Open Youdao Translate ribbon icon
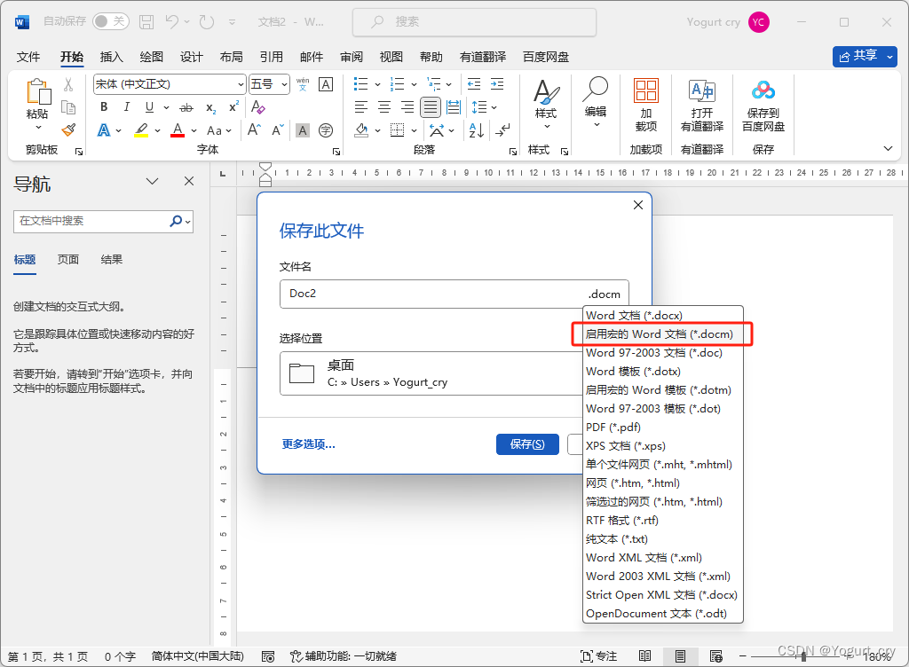Screen dimensions: 909x667 tap(702, 105)
